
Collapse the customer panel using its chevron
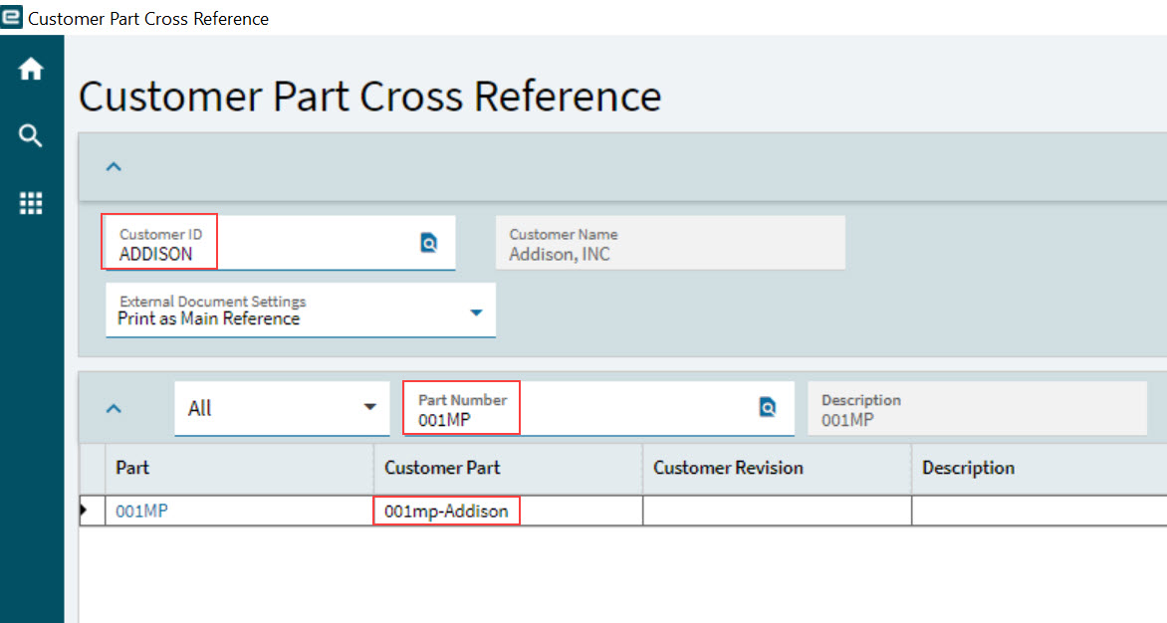113,167
